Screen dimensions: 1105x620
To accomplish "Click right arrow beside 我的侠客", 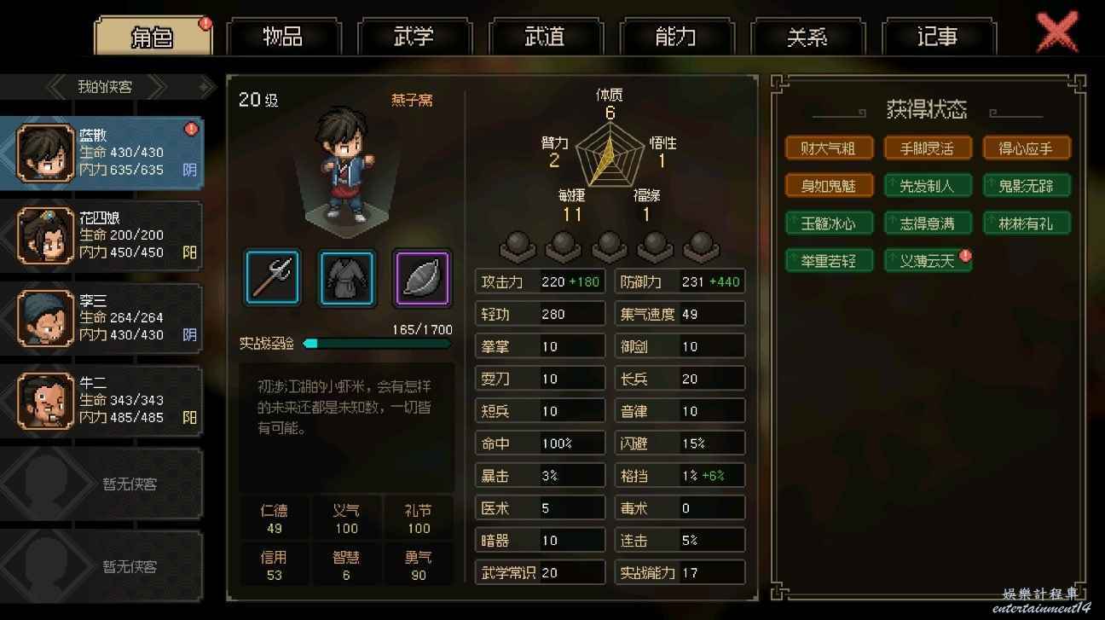I will pos(202,86).
